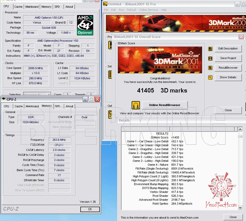Click the Close button in Details window
Screen dimensions: 246x221
point(233,217)
